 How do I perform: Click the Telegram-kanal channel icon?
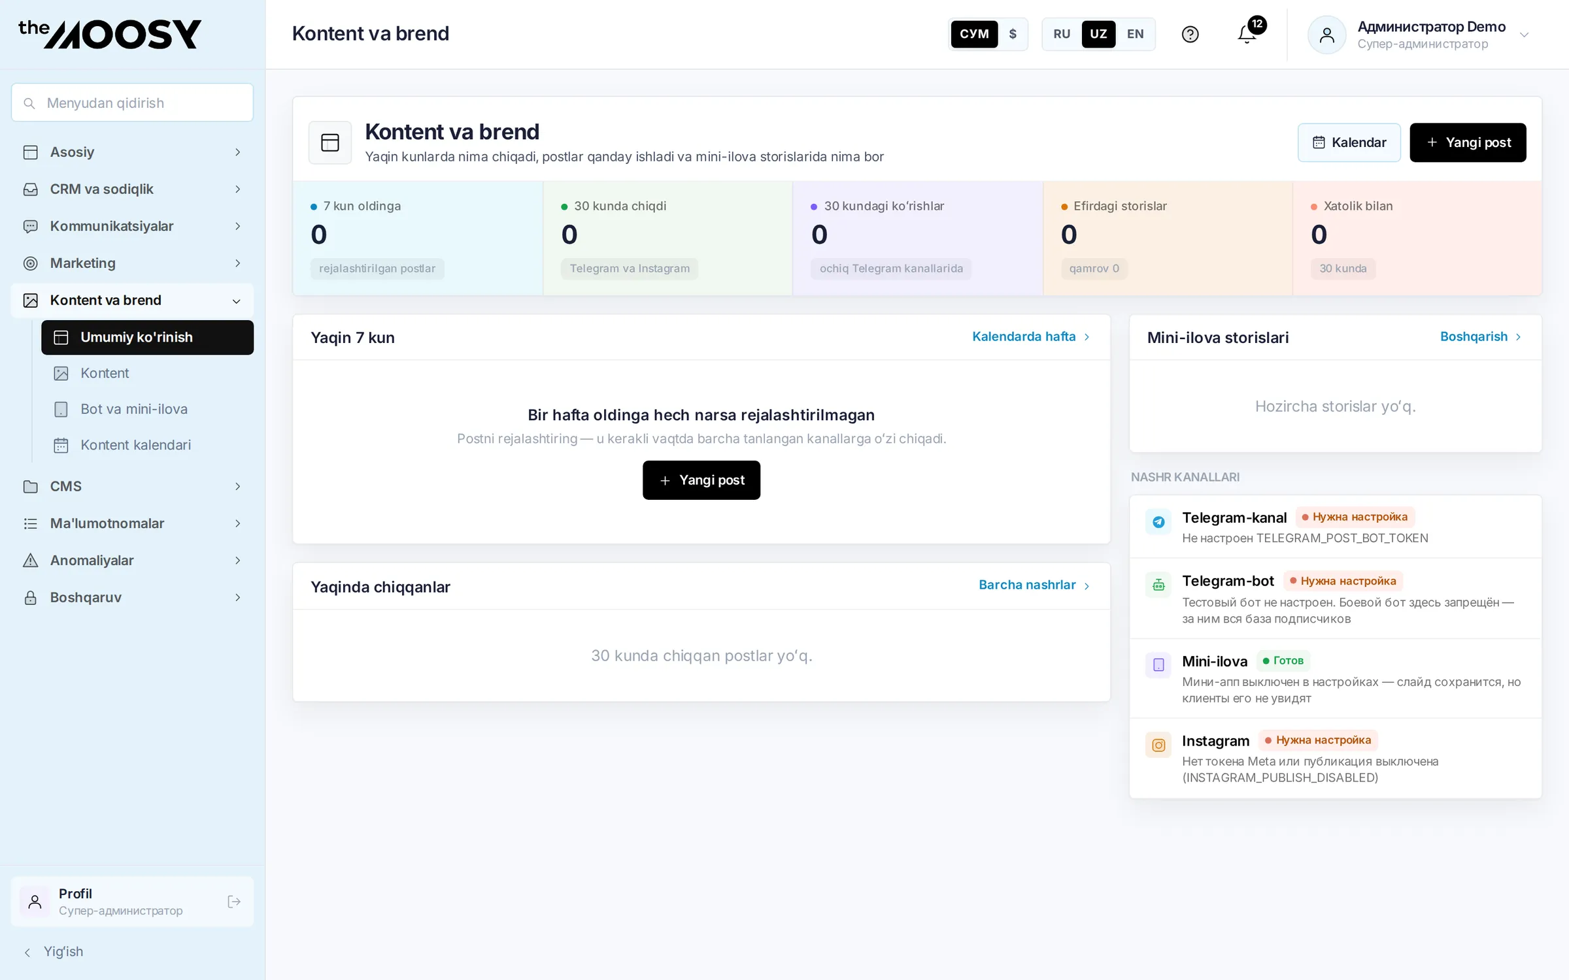point(1158,521)
